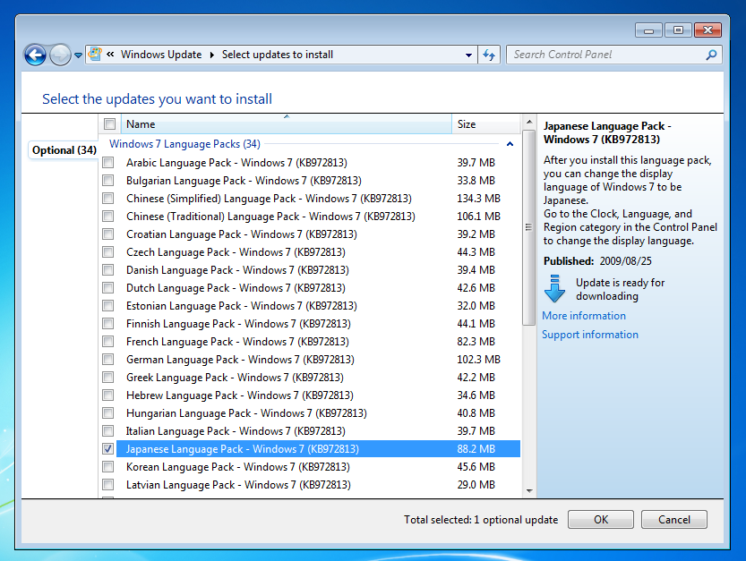Enable the Arabic Language Pack checkbox
This screenshot has width=746, height=561.
tap(107, 162)
